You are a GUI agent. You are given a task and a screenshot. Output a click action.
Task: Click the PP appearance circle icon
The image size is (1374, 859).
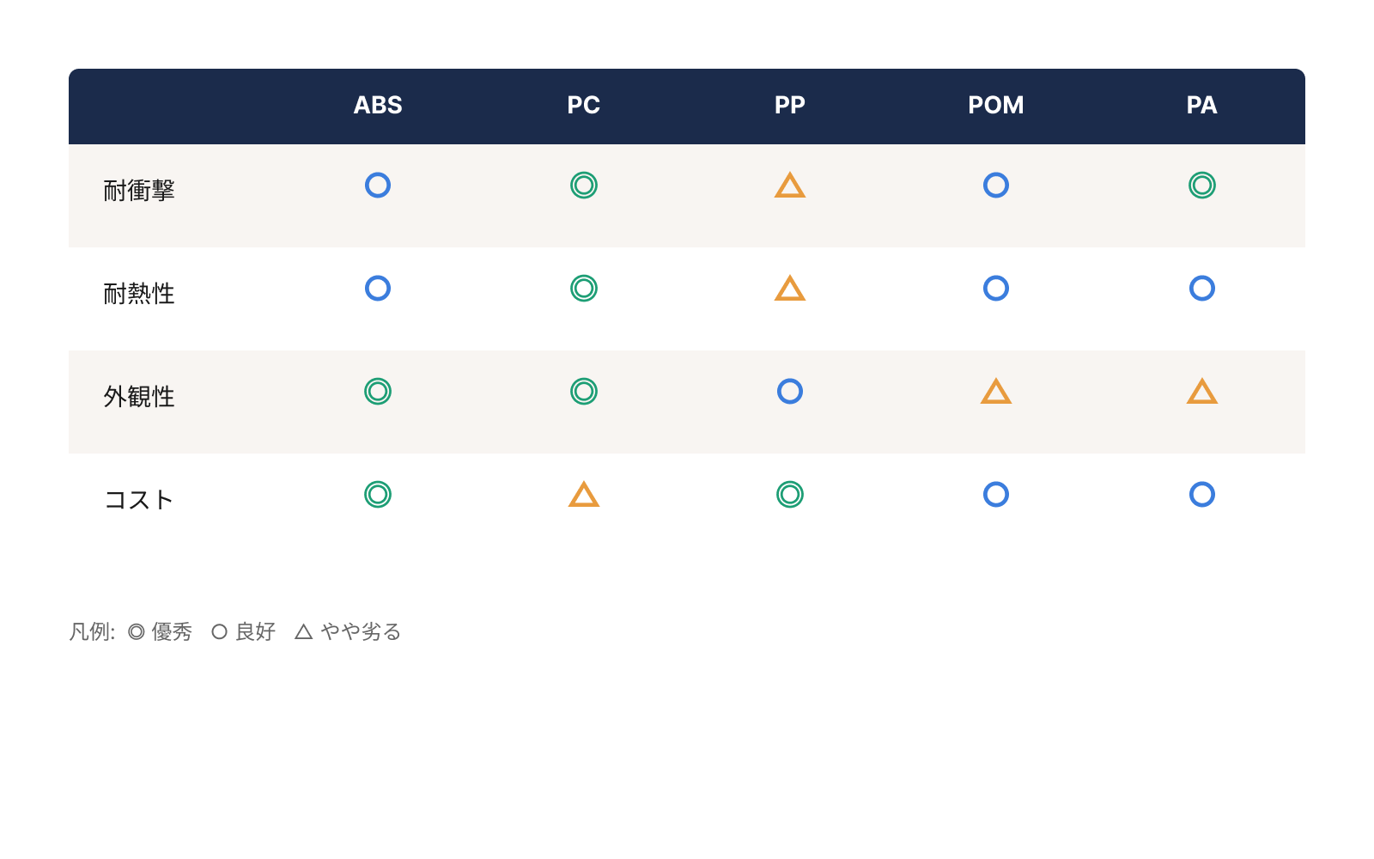click(x=790, y=392)
